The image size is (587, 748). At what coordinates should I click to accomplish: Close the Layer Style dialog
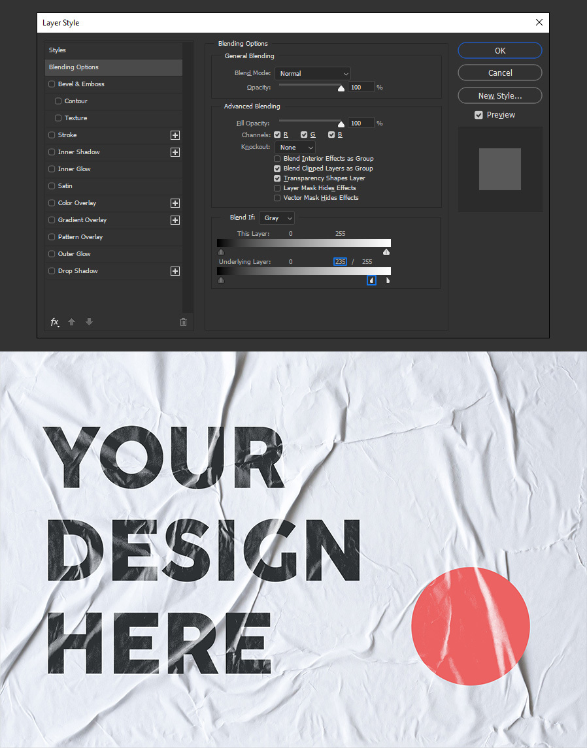tap(539, 22)
